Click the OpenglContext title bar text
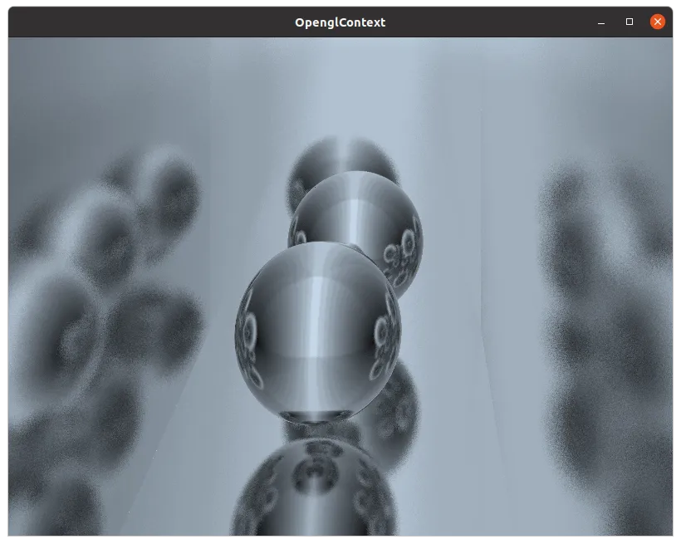This screenshot has width=681, height=544. pos(340,22)
